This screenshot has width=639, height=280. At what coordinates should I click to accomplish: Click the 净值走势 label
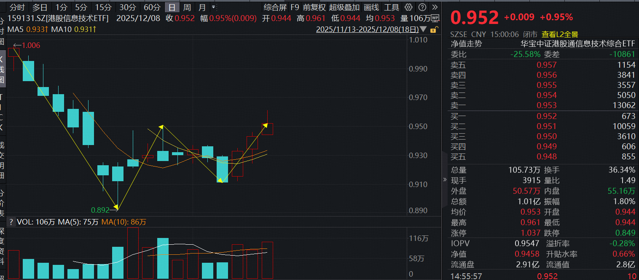point(466,44)
